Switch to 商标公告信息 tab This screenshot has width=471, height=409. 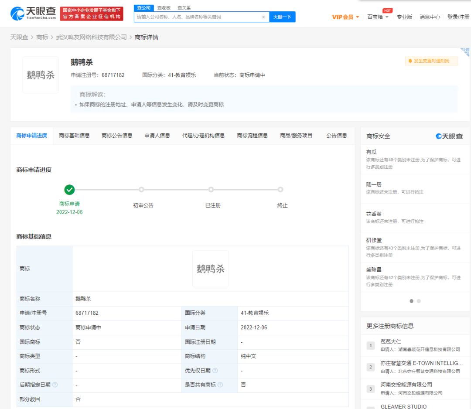(x=117, y=136)
